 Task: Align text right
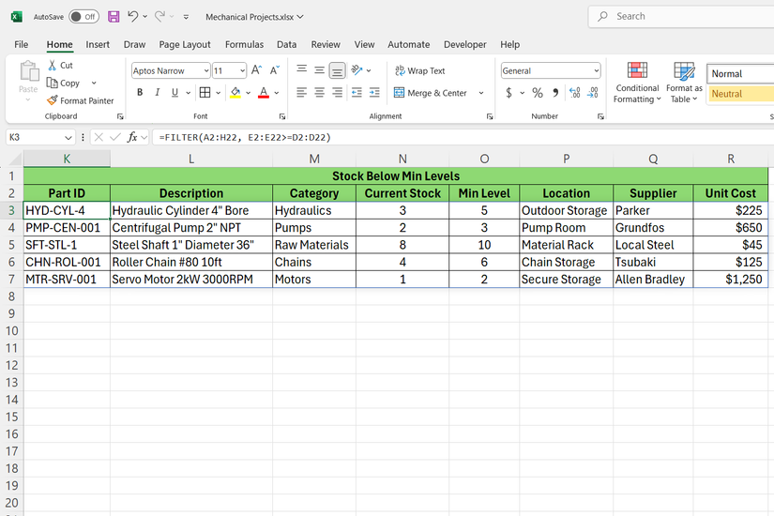coord(337,92)
